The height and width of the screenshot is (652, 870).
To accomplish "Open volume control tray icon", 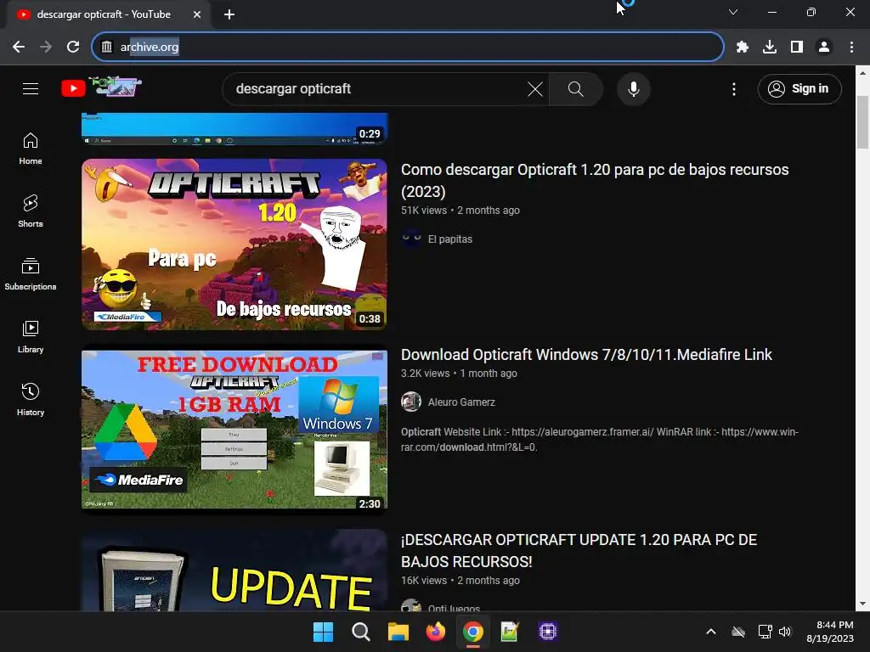I will point(784,632).
